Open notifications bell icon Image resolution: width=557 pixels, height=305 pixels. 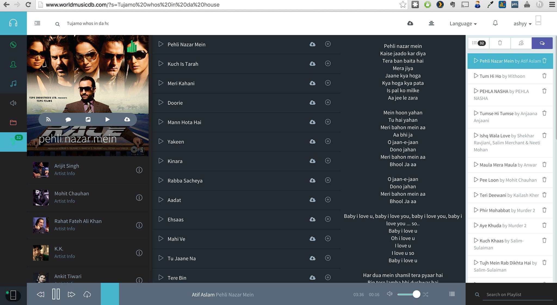point(495,23)
